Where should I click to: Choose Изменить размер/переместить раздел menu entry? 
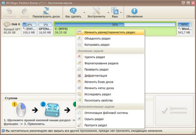click(x=110, y=32)
